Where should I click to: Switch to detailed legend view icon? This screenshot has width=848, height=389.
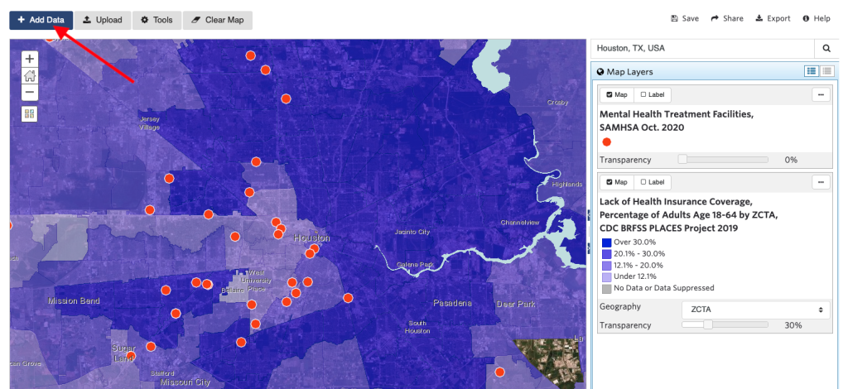click(812, 71)
